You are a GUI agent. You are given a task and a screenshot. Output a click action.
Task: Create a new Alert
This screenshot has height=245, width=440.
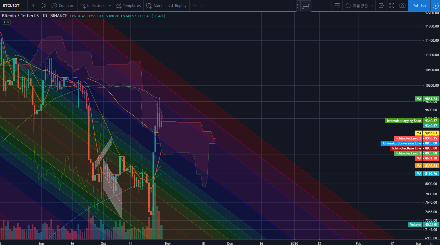(x=154, y=6)
